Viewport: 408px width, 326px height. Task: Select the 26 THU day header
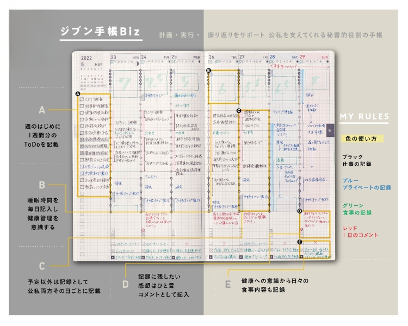tap(223, 57)
